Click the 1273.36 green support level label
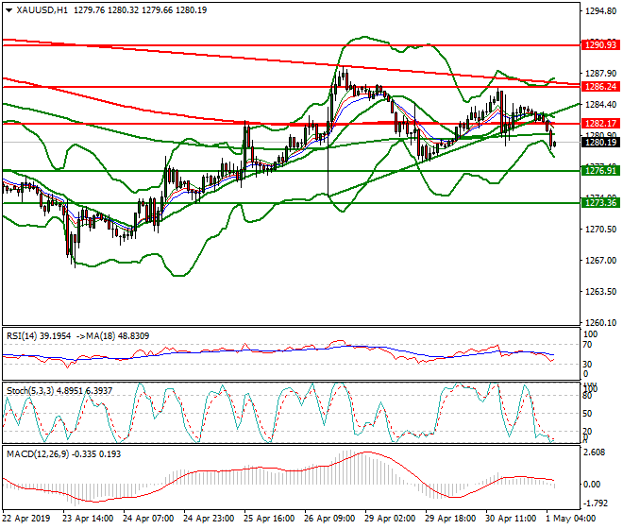This screenshot has height=529, width=623. coord(600,203)
